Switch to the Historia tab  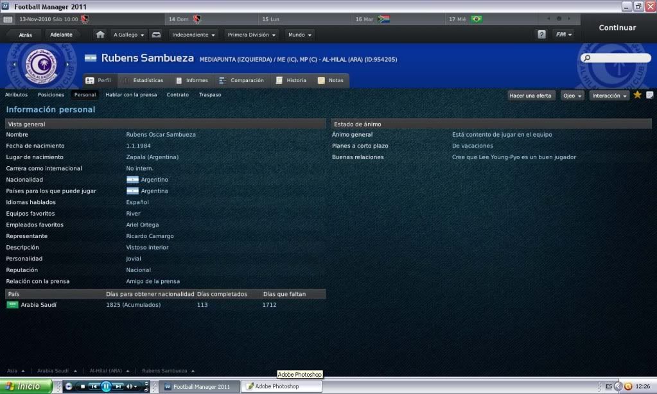click(291, 80)
